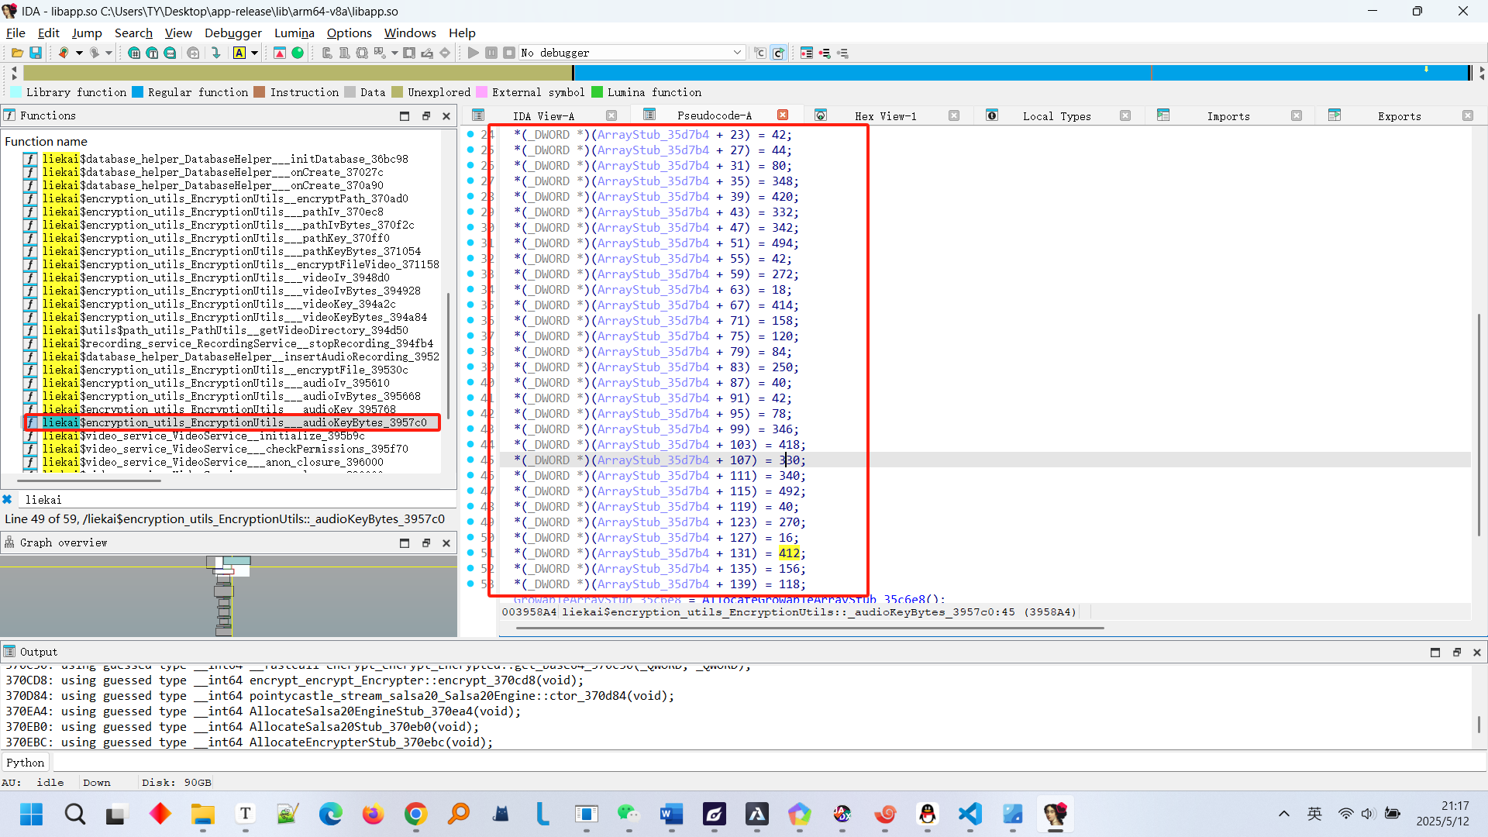Switch to the Imports tab

1228,115
